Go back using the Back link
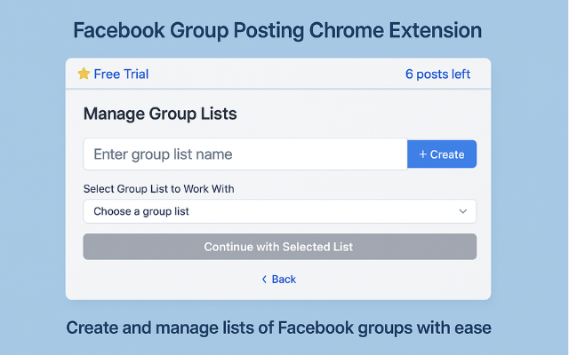Screen dimensions: 569x355 coord(278,280)
